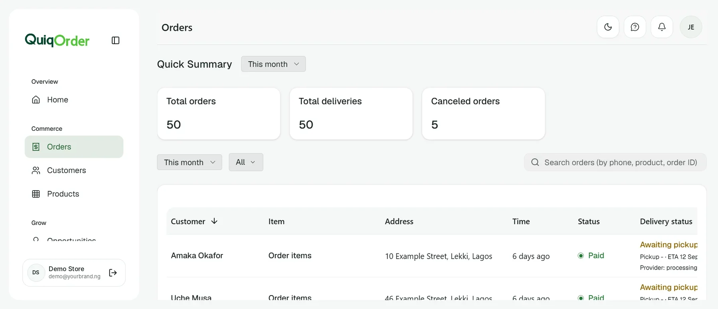Click demo@yourbrand.ng email text
The width and height of the screenshot is (718, 309).
[x=75, y=276]
